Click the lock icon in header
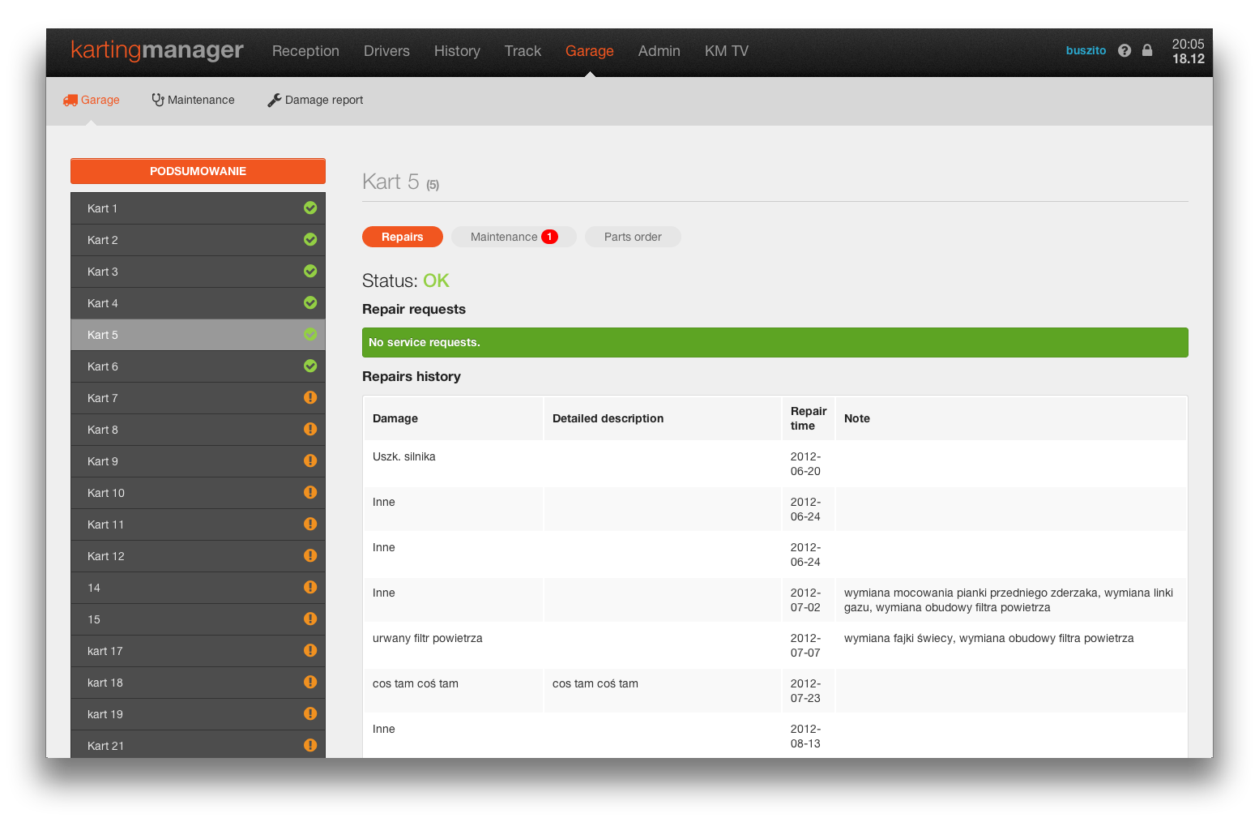The image size is (1259, 822). pos(1147,50)
